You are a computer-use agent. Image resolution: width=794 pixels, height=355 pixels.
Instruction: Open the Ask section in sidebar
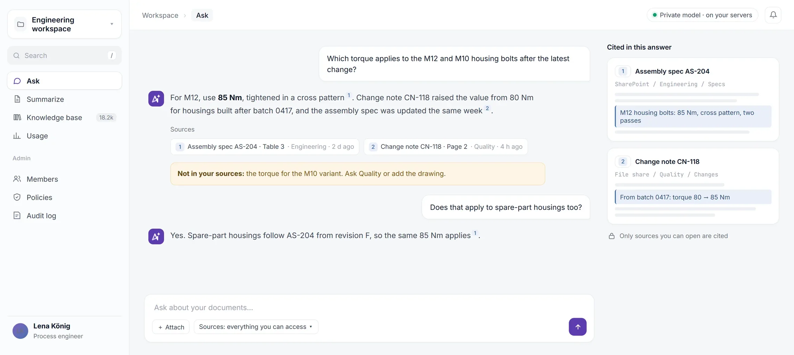pyautogui.click(x=64, y=81)
